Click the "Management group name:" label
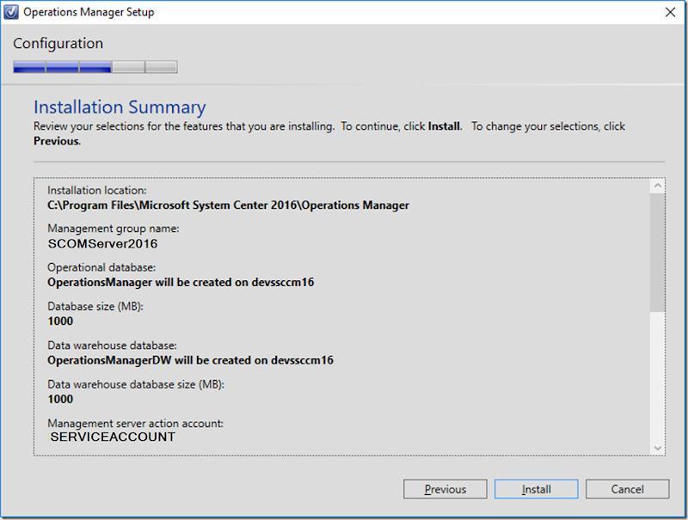 pyautogui.click(x=114, y=229)
